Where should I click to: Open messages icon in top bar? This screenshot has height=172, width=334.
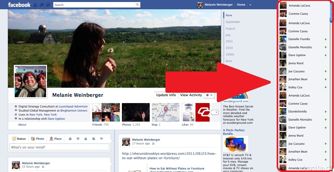tap(42, 5)
